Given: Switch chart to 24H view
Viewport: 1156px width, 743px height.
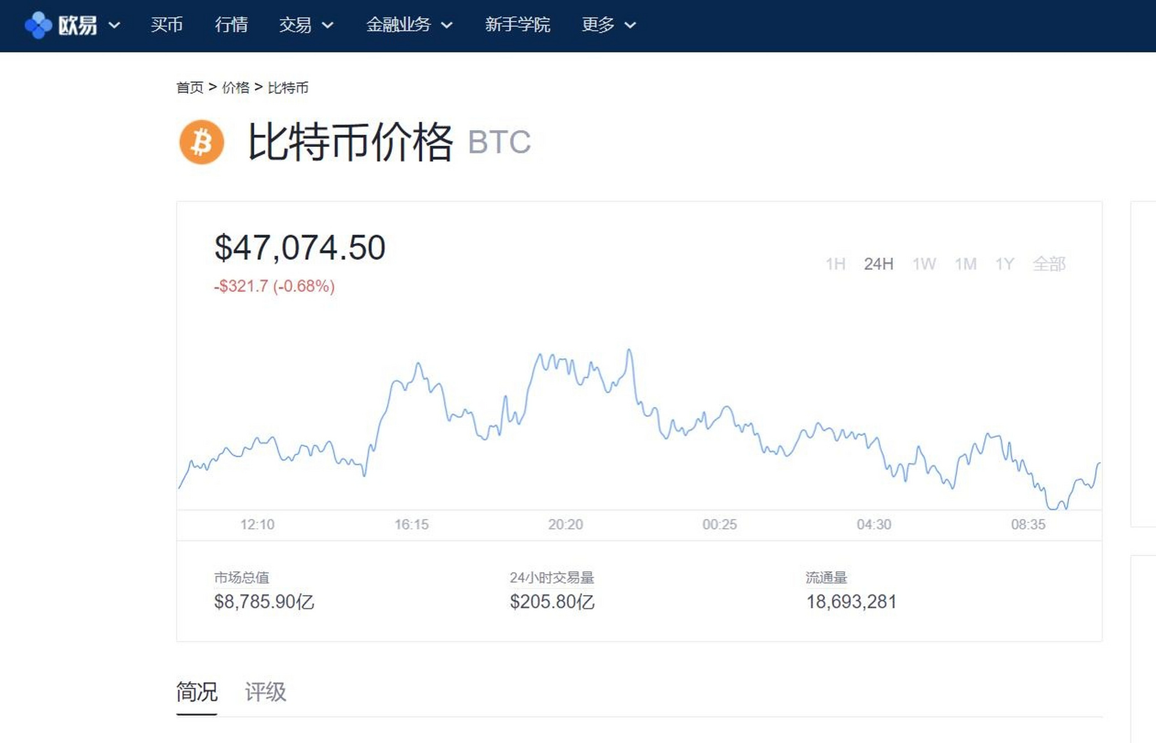Looking at the screenshot, I should [x=880, y=264].
